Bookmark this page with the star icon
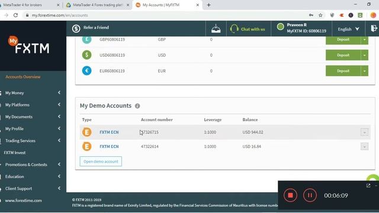Screen dimensions: 379x213 click(x=320, y=15)
